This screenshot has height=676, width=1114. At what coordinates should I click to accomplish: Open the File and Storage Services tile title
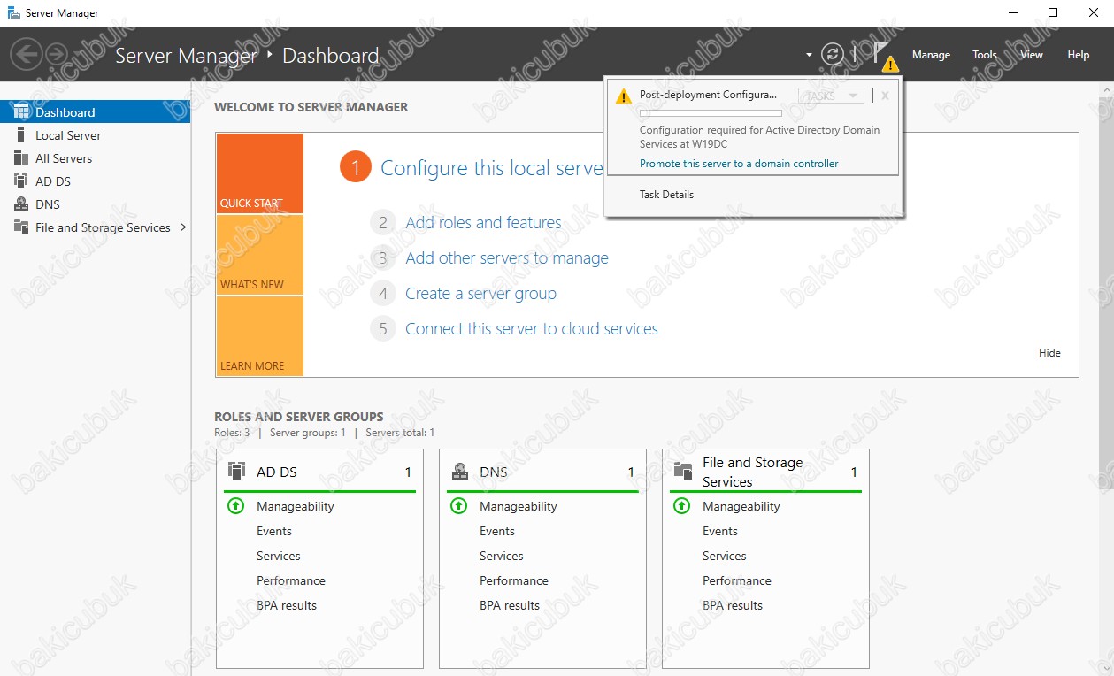pos(752,472)
